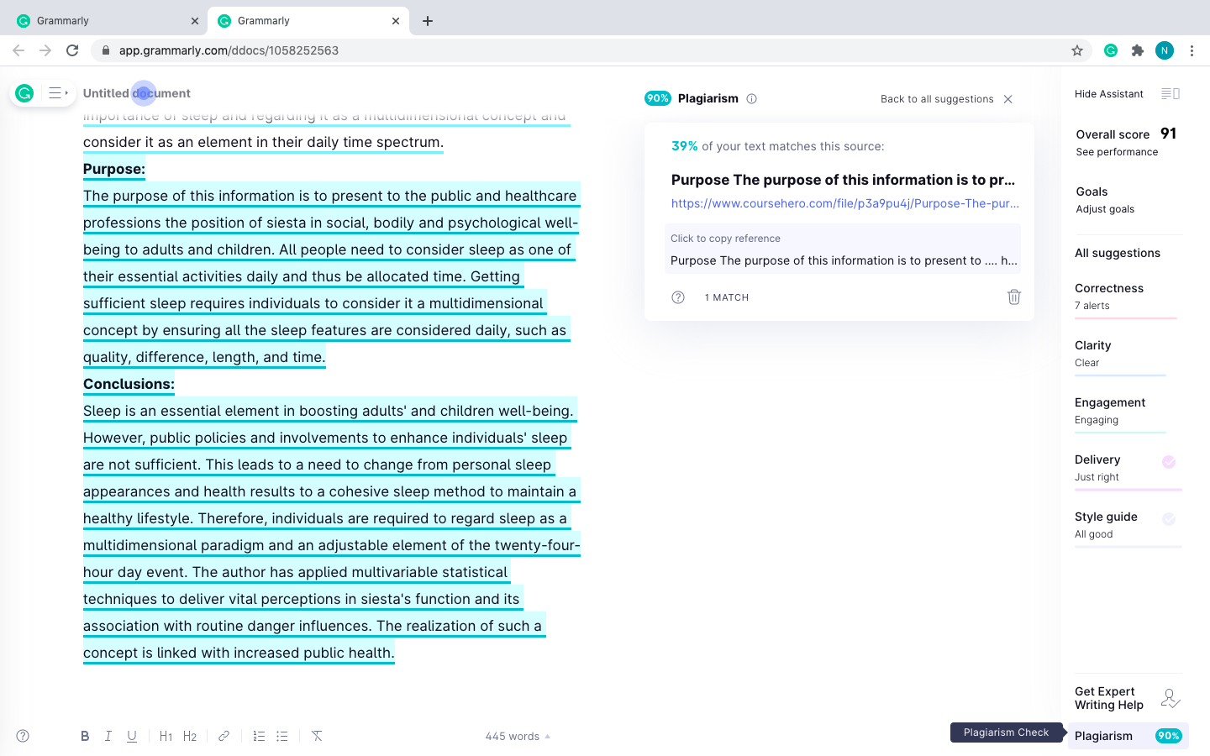Apply Heading 2 style
The height and width of the screenshot is (756, 1210).
click(190, 736)
